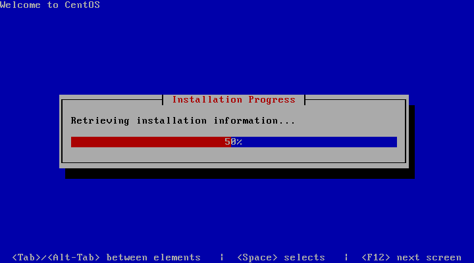Click the Retrieving installation information text
Viewport: 474px width, 263px height.
click(x=183, y=121)
